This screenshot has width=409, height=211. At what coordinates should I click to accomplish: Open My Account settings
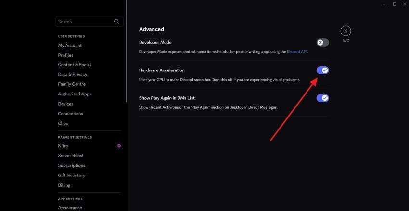[x=70, y=45]
